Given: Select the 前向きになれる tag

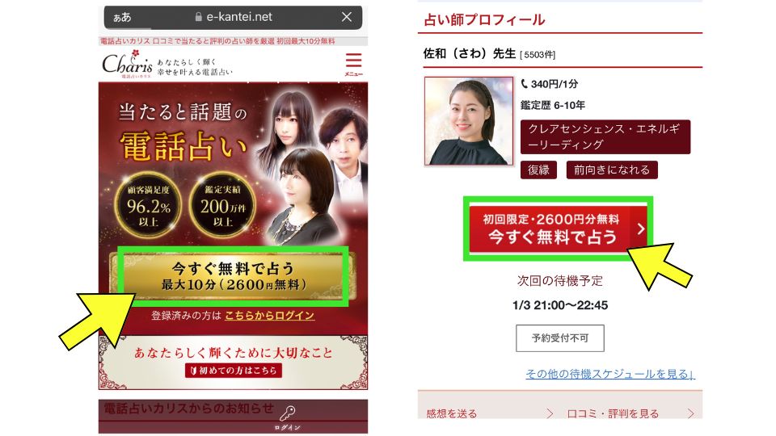Looking at the screenshot, I should pyautogui.click(x=612, y=170).
